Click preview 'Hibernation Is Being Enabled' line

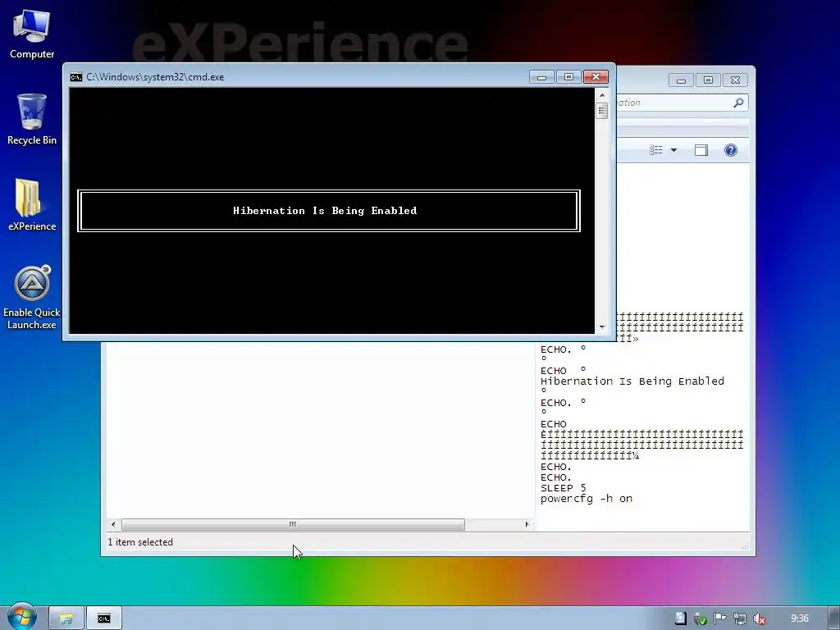tap(632, 381)
